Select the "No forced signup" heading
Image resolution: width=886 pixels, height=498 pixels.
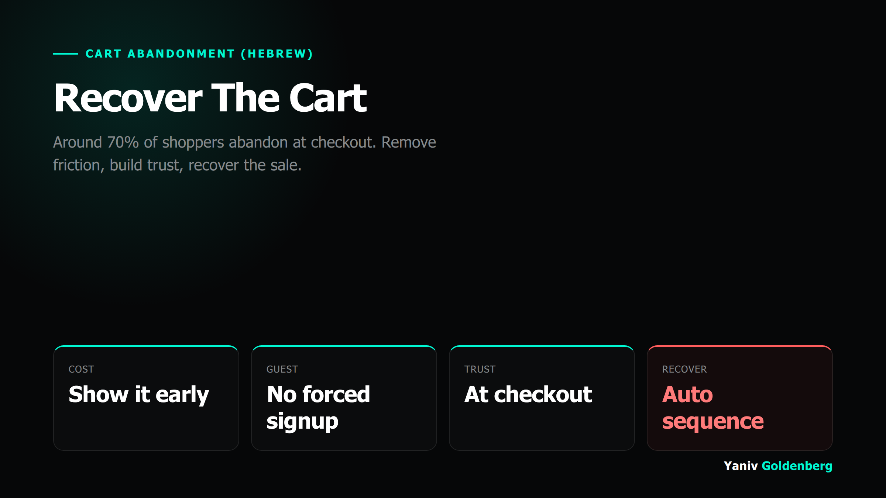coord(318,408)
